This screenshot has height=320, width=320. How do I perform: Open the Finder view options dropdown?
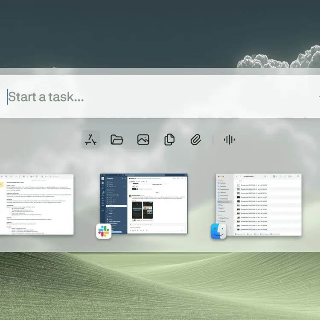pos(275,176)
